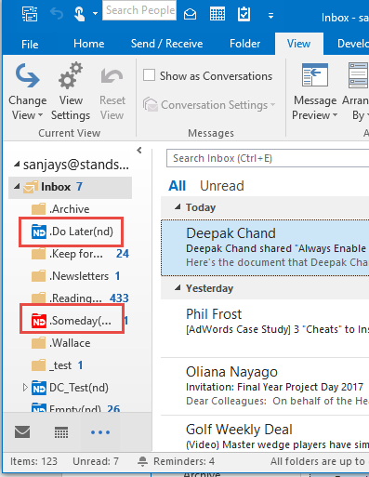Open the .Archive folder
The width and height of the screenshot is (369, 477).
(70, 209)
